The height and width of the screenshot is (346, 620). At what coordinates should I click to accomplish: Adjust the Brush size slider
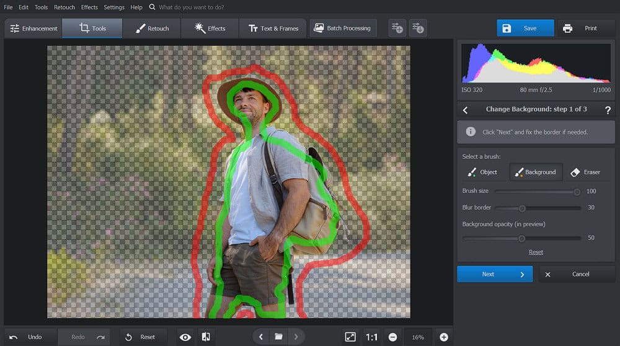click(x=538, y=192)
